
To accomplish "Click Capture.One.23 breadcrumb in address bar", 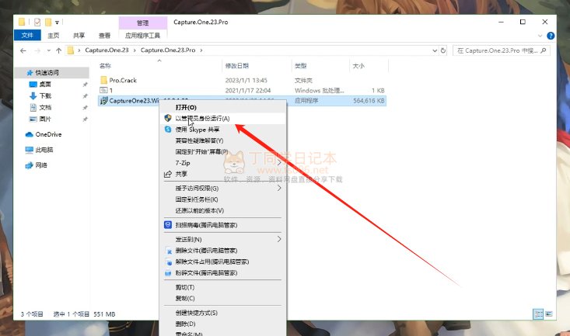I will 107,50.
